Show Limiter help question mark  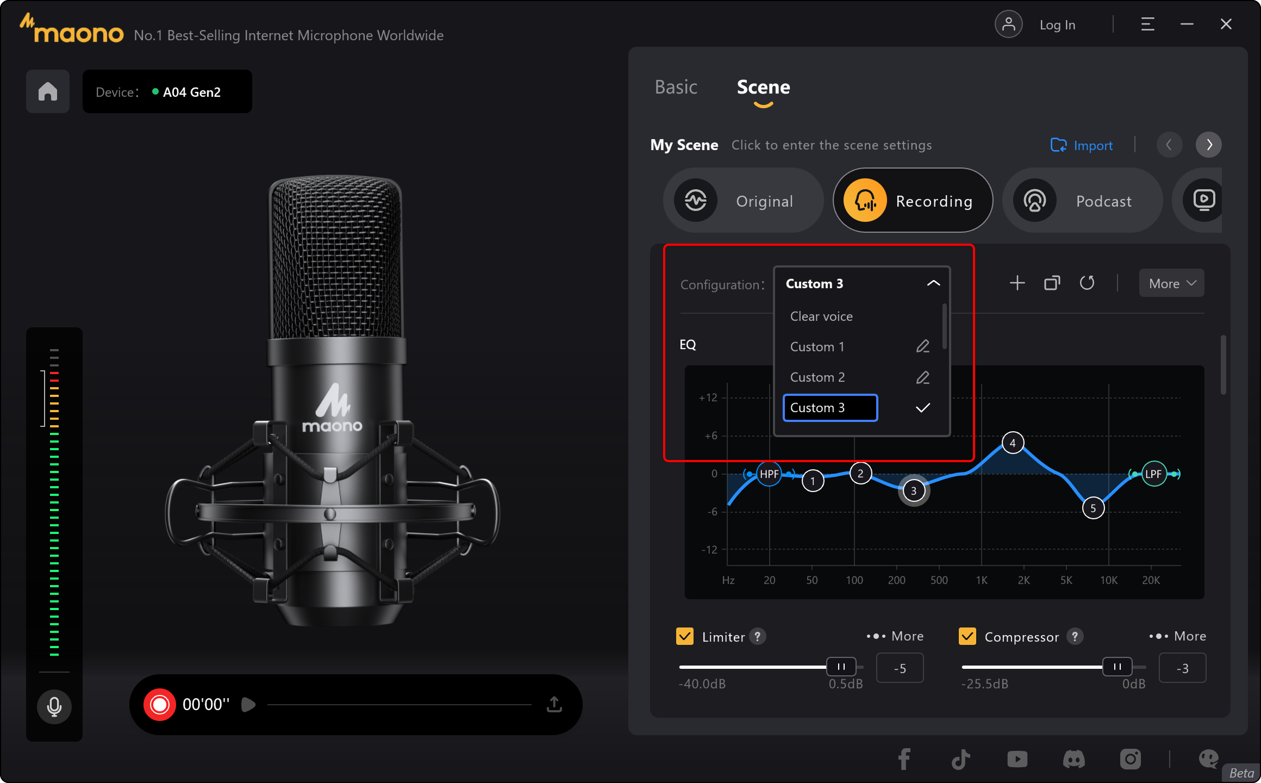pos(757,636)
